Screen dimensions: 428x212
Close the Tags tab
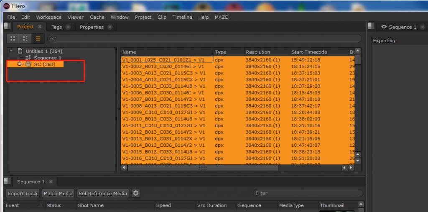point(68,27)
